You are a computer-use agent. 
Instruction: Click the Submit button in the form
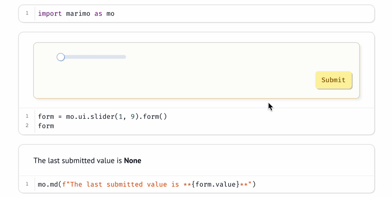(x=333, y=80)
